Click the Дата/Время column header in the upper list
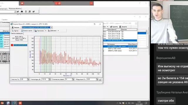The height and width of the screenshot is (105, 188). point(114,29)
